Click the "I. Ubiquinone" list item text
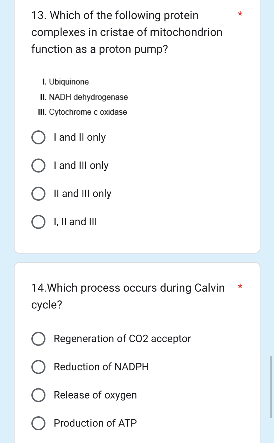 pyautogui.click(x=66, y=82)
